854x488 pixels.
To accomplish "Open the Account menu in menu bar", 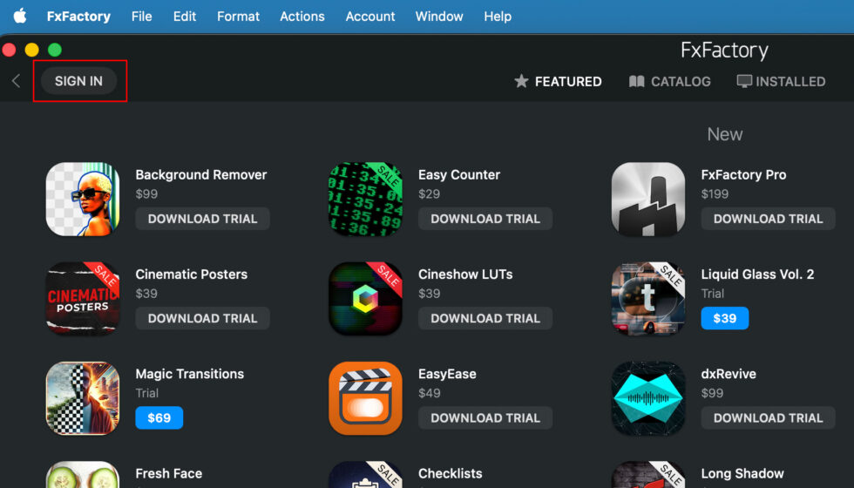I will coord(370,17).
